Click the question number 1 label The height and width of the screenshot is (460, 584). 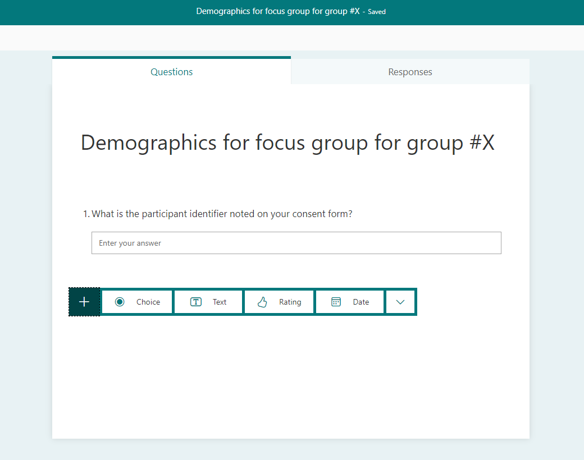point(86,214)
